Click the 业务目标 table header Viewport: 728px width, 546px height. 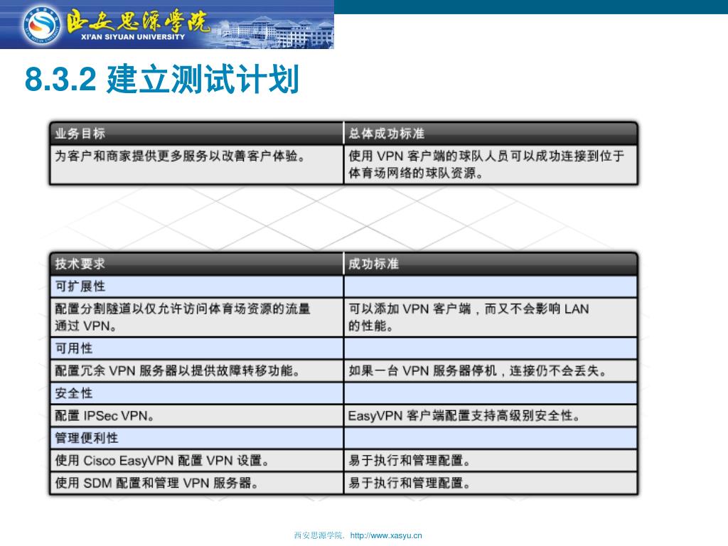pyautogui.click(x=197, y=134)
